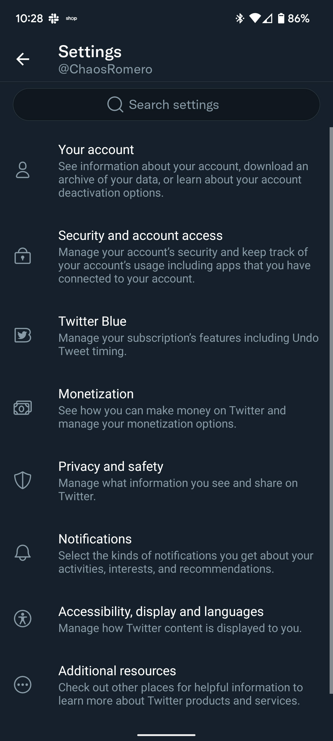
Task: Tap the Privacy shield icon
Action: pos(23,480)
